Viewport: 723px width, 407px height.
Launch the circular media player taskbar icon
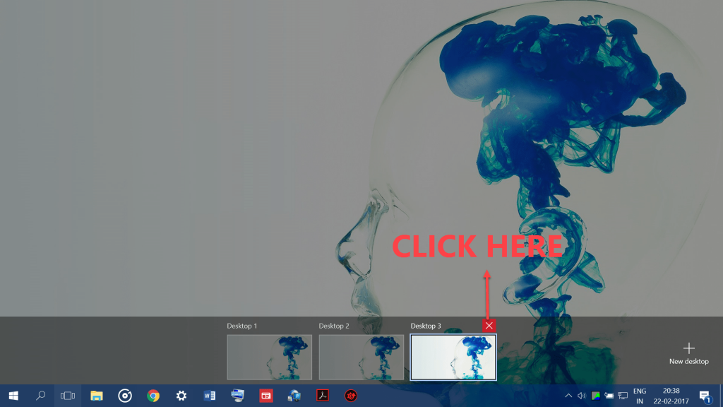point(125,396)
